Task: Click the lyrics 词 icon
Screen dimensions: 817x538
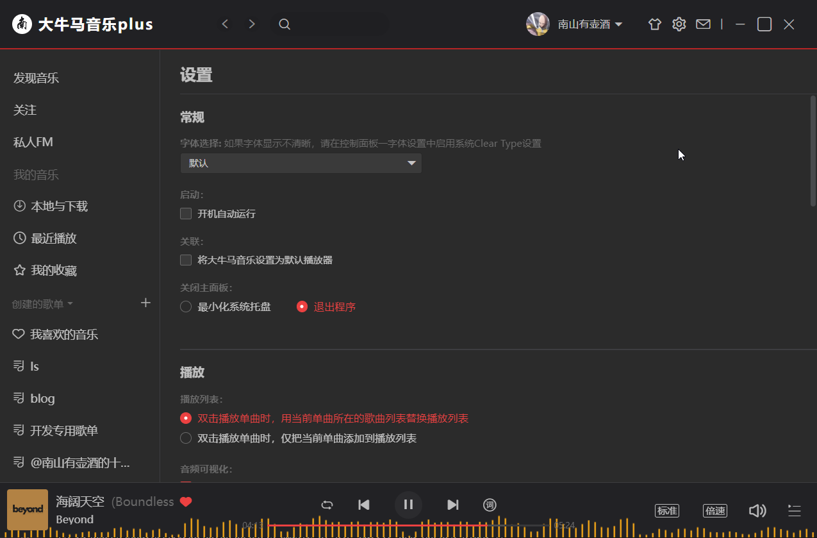Action: (x=490, y=505)
